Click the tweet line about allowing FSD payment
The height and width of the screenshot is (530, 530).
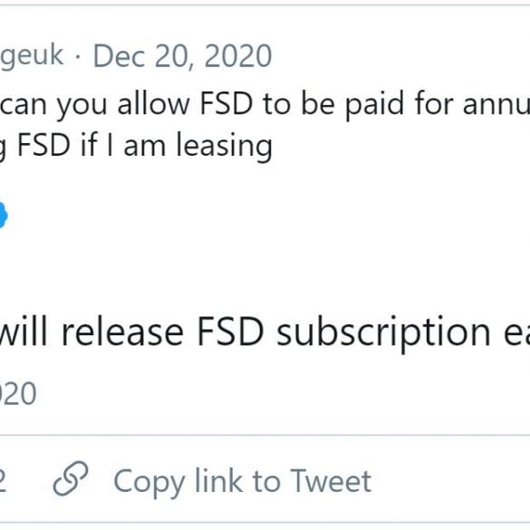(265, 104)
